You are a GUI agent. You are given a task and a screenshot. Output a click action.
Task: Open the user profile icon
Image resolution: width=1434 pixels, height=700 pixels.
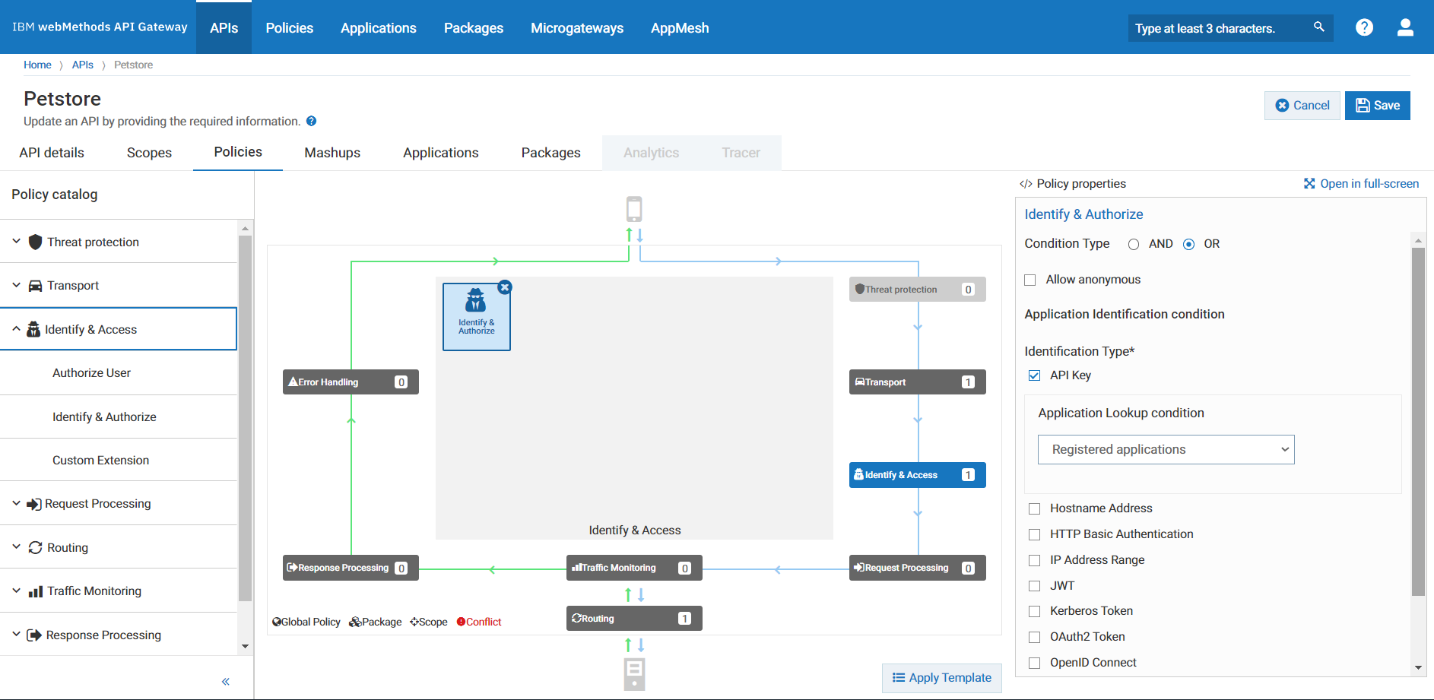pos(1405,27)
